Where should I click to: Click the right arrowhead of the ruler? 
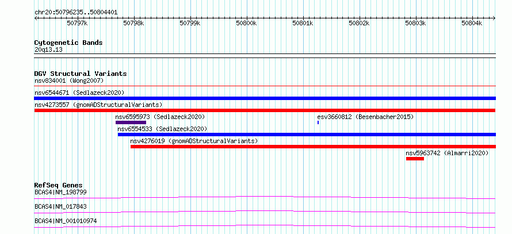tap(494, 18)
